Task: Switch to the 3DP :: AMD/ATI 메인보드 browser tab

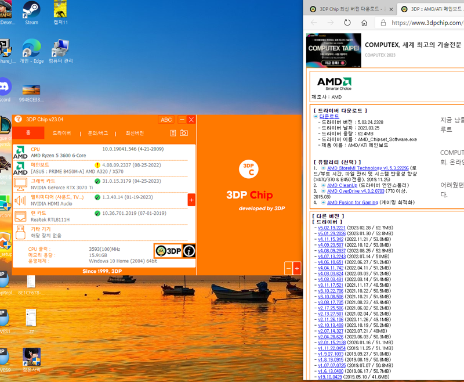Action: (432, 9)
